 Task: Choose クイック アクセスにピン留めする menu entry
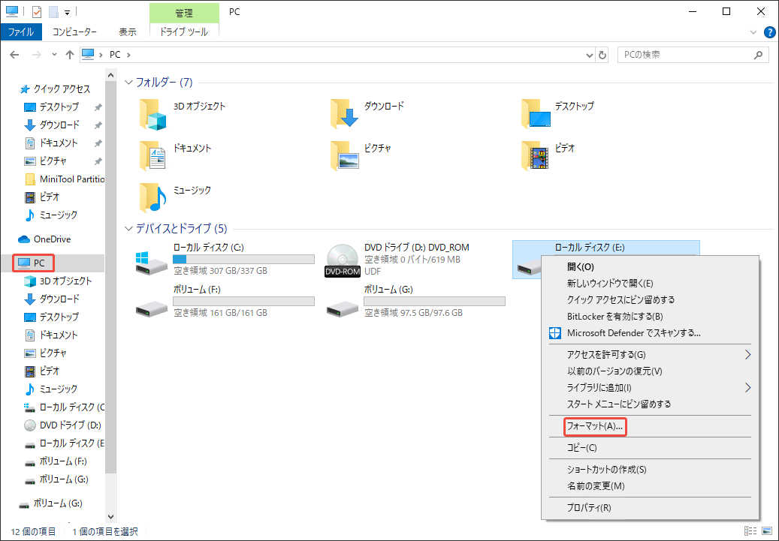[x=621, y=300]
